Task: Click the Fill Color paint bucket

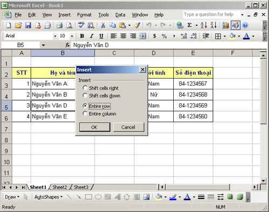Action: tap(232, 36)
